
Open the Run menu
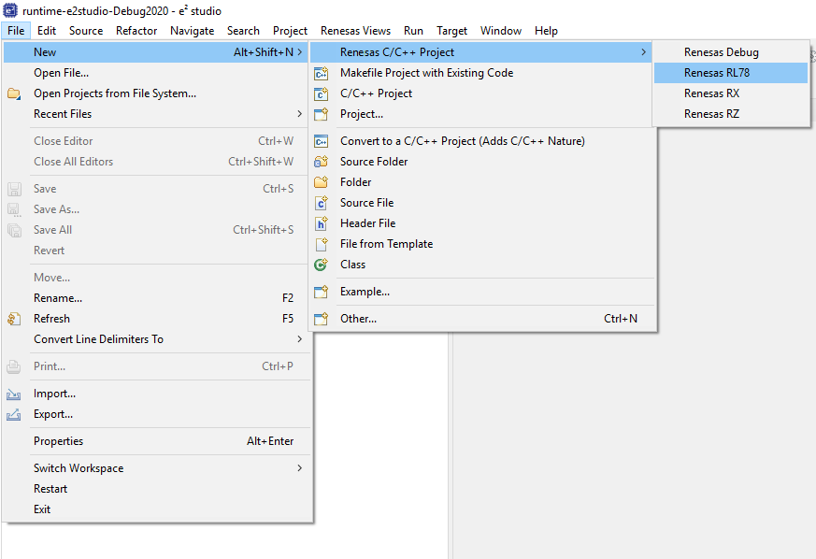point(413,31)
